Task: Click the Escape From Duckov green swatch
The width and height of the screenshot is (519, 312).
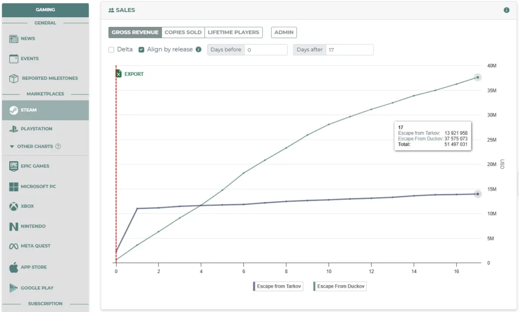Action: (x=314, y=286)
